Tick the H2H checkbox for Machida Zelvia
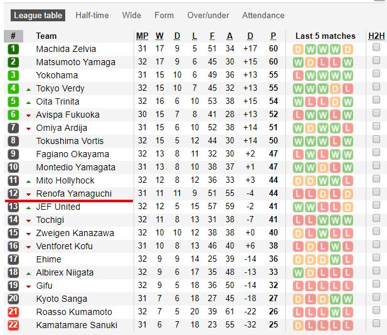The height and width of the screenshot is (335, 387). pos(376,48)
